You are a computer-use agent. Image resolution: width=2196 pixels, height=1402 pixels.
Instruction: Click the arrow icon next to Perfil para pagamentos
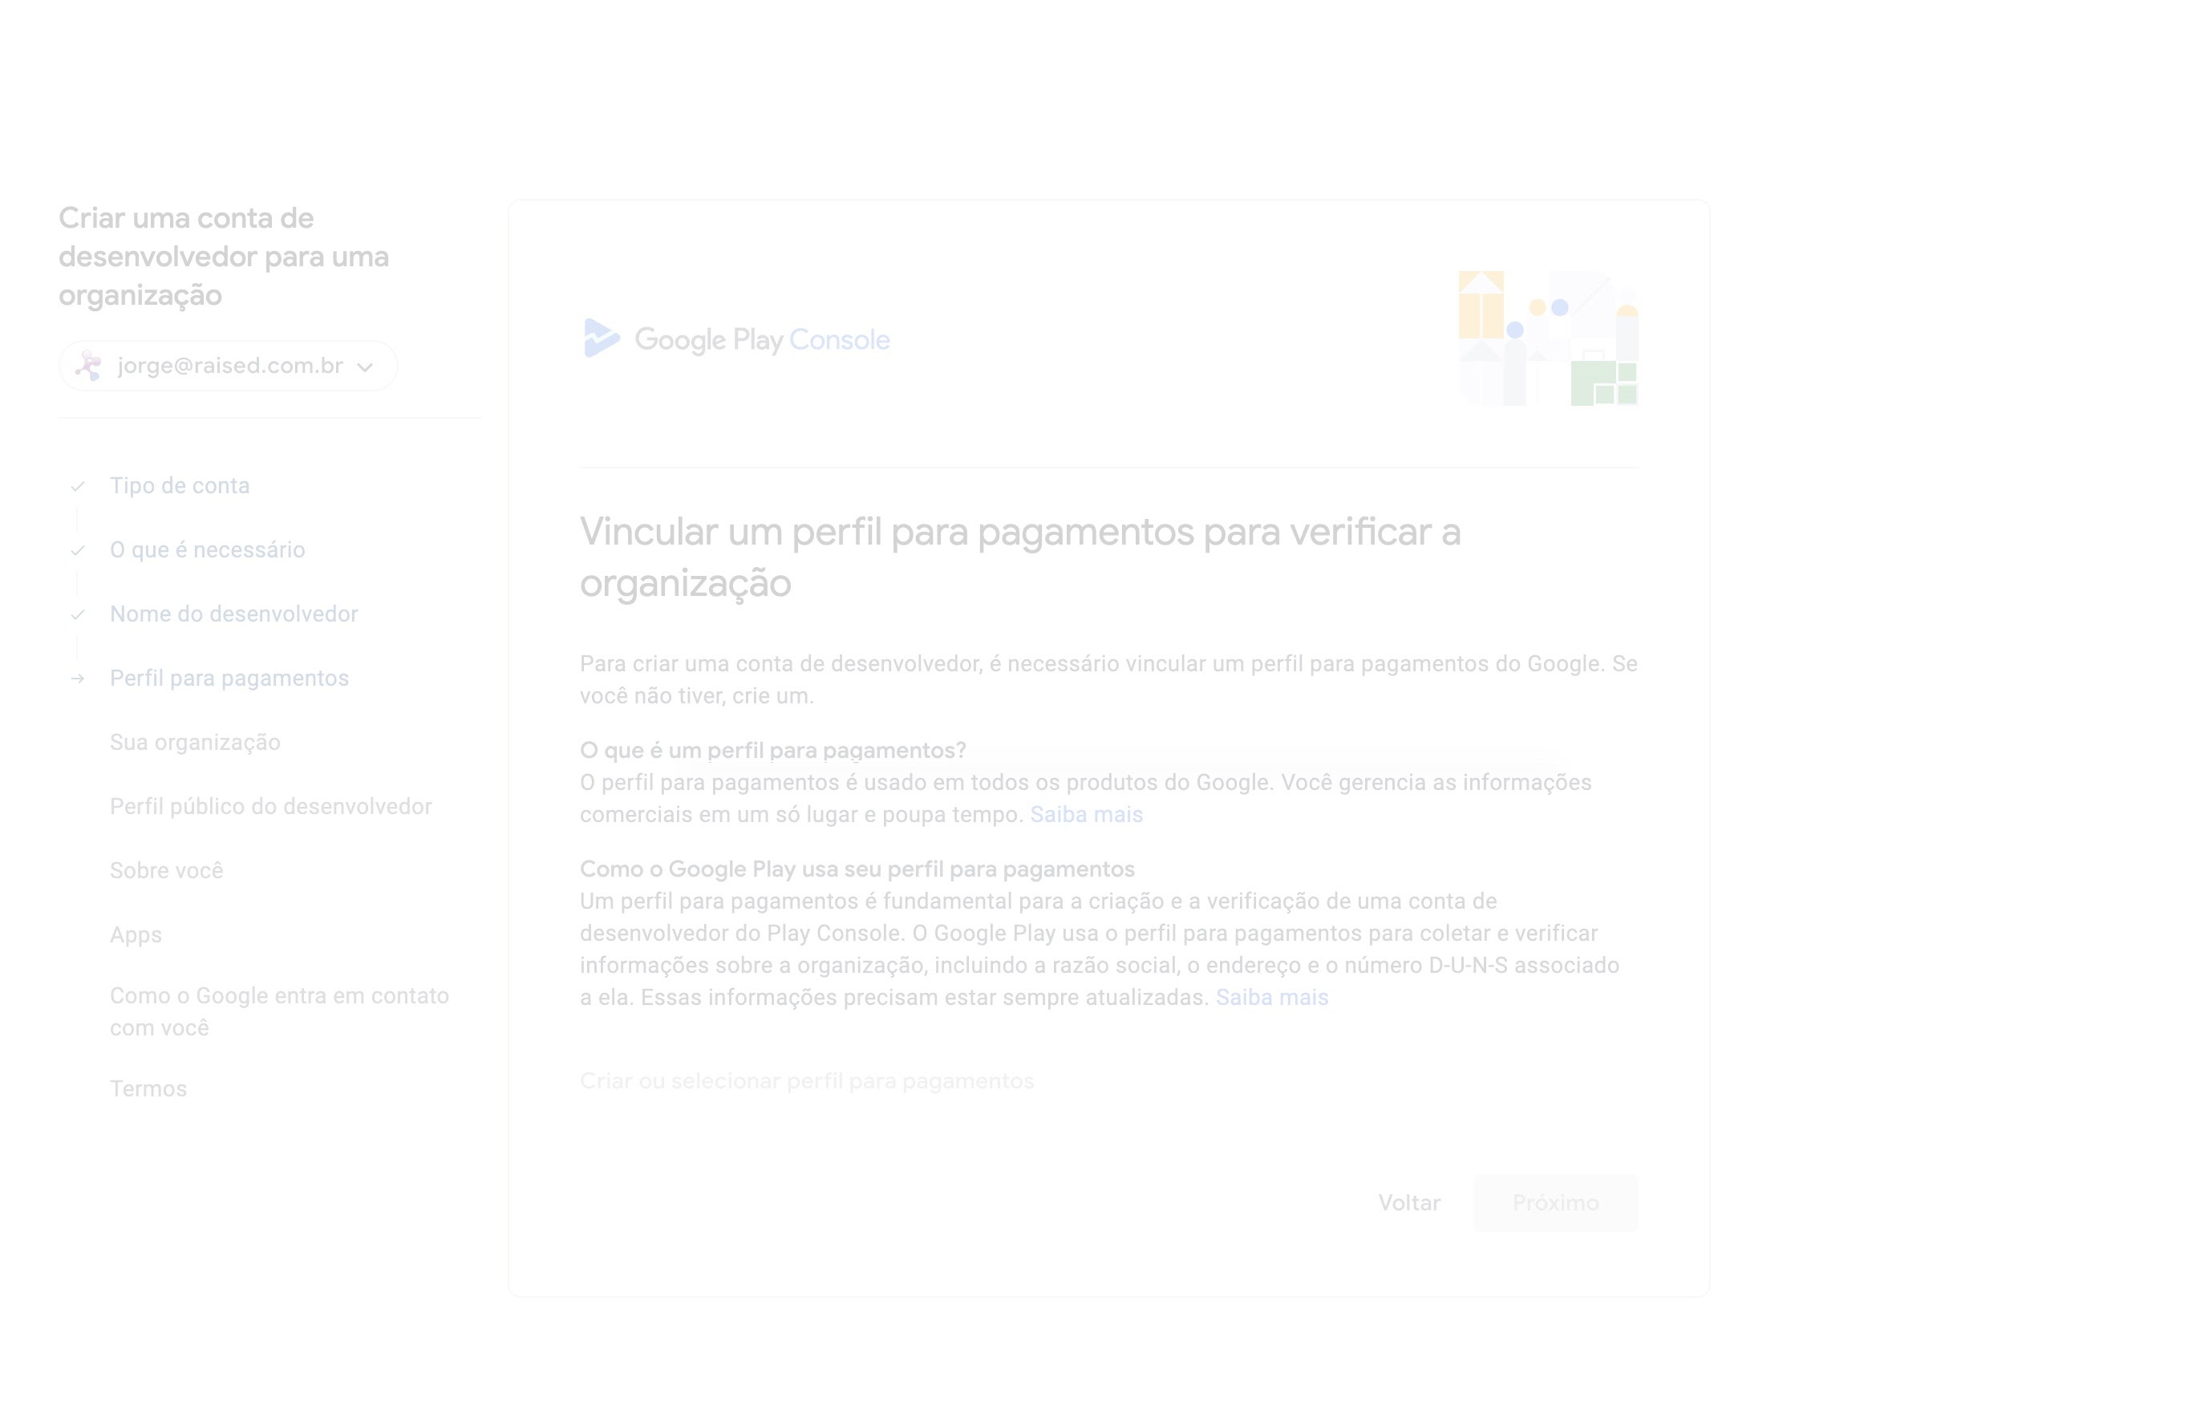click(79, 677)
